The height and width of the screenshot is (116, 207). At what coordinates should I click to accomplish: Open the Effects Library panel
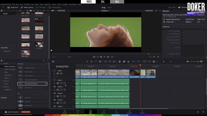pos(27,7)
